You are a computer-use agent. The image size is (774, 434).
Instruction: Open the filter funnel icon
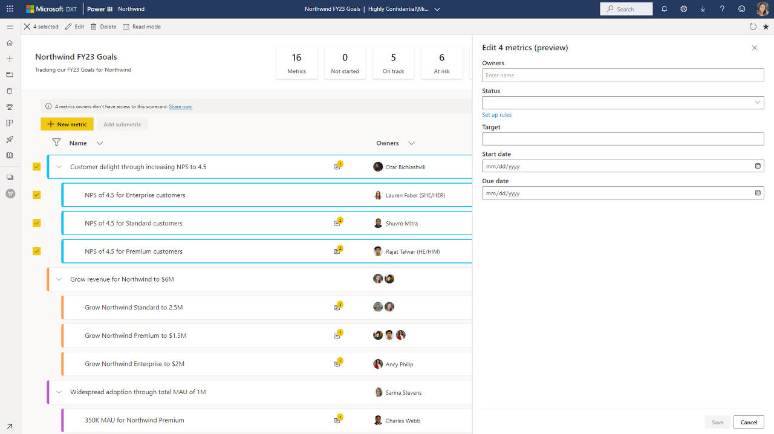[56, 143]
